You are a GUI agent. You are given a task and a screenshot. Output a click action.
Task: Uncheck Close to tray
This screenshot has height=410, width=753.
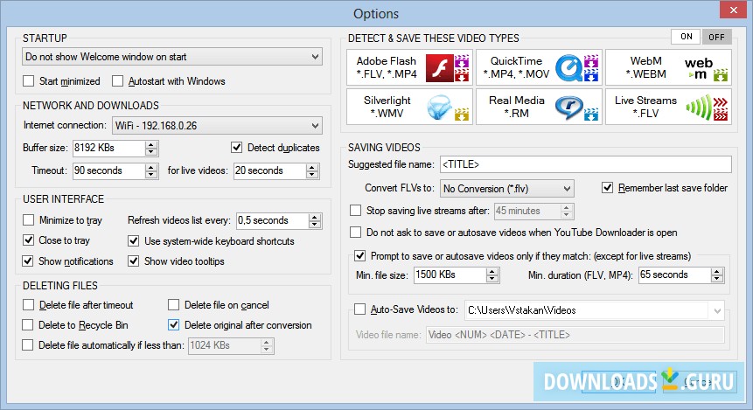(28, 240)
